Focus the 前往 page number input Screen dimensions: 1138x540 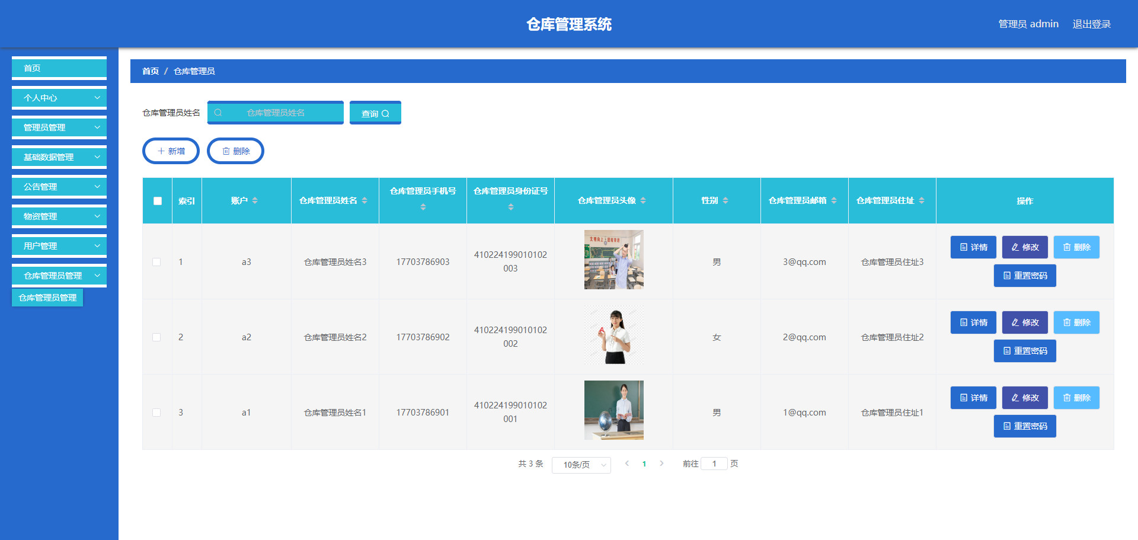[714, 464]
